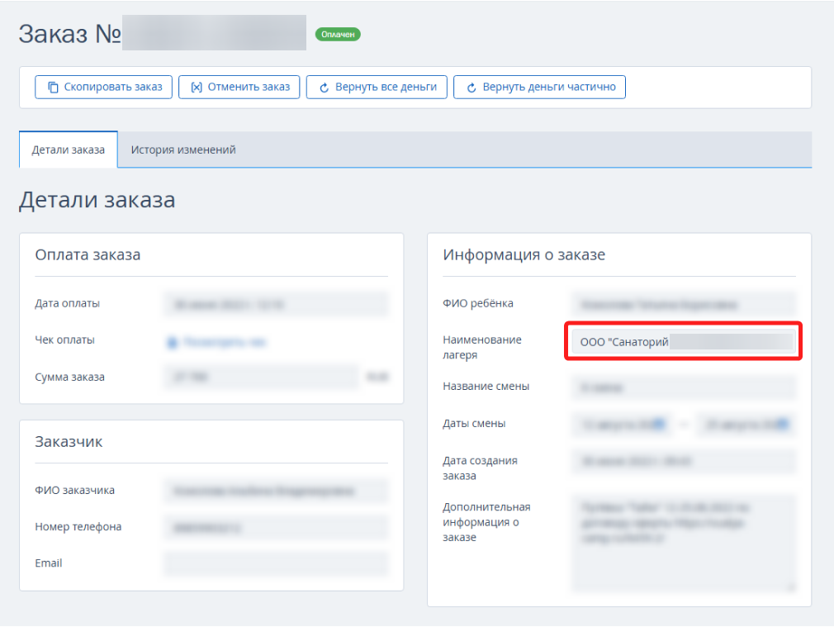Focus the 'Сумма заказа' field
The height and width of the screenshot is (627, 834).
tap(261, 378)
